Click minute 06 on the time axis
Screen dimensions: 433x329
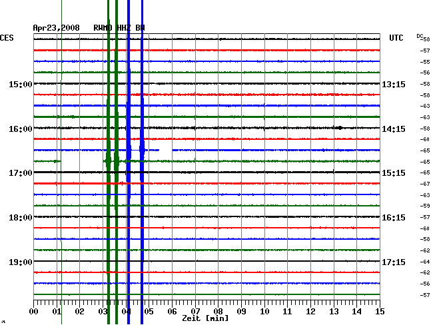pyautogui.click(x=172, y=312)
